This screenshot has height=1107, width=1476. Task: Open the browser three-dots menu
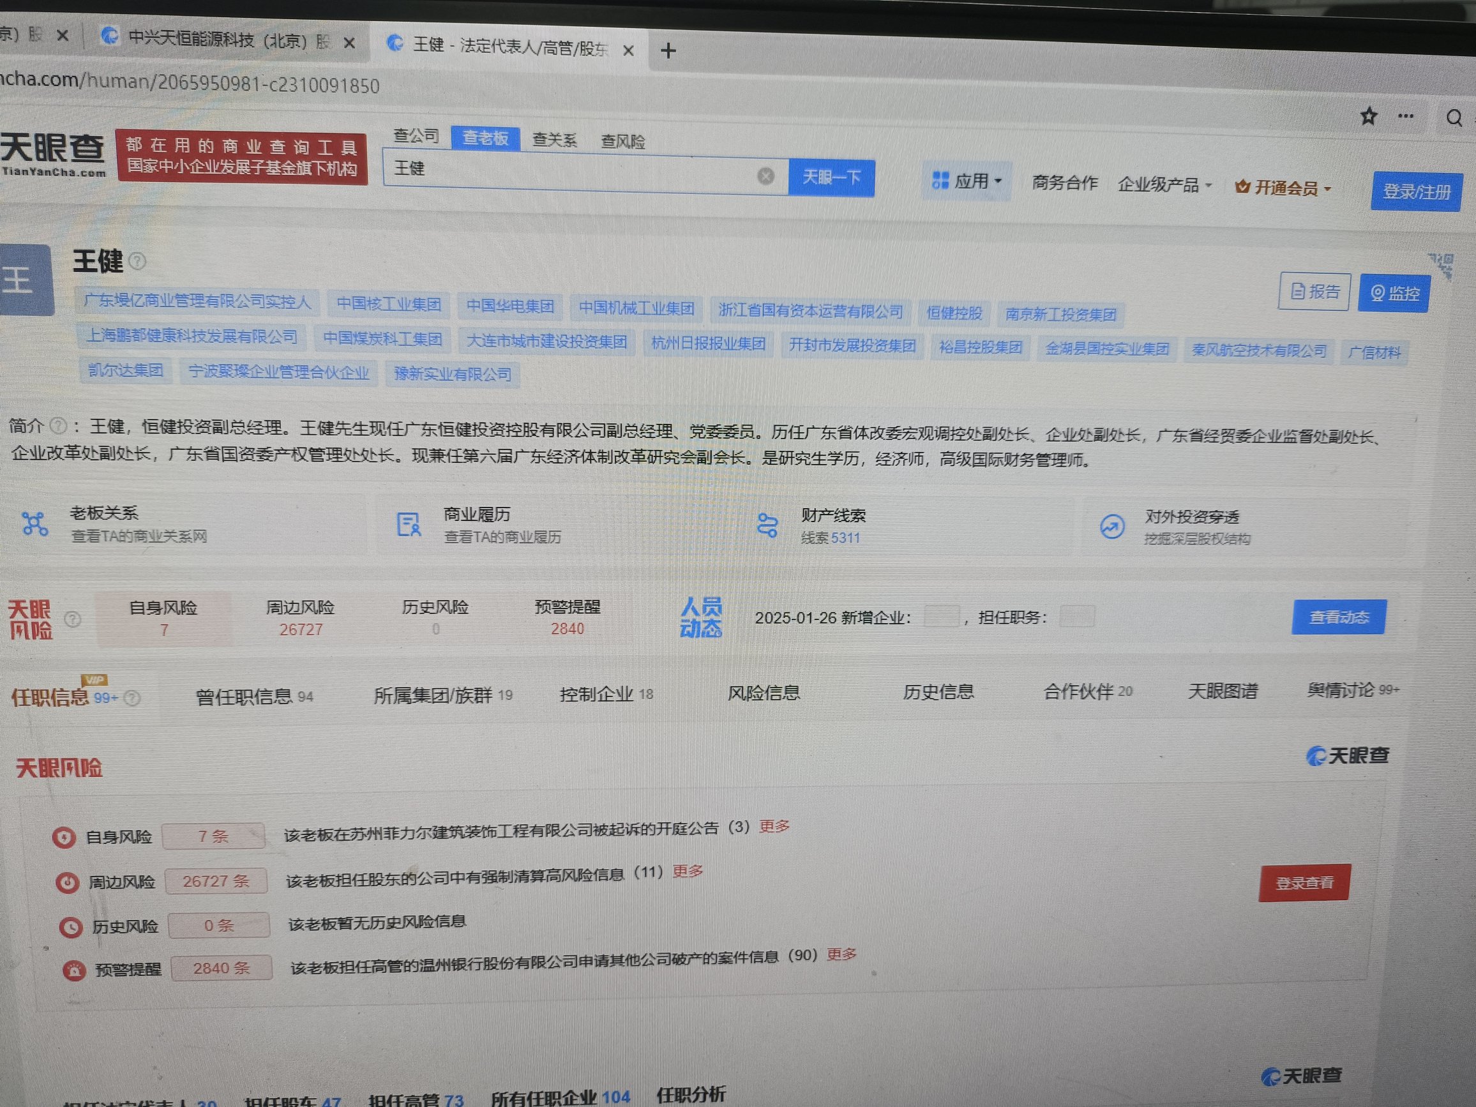coord(1406,116)
